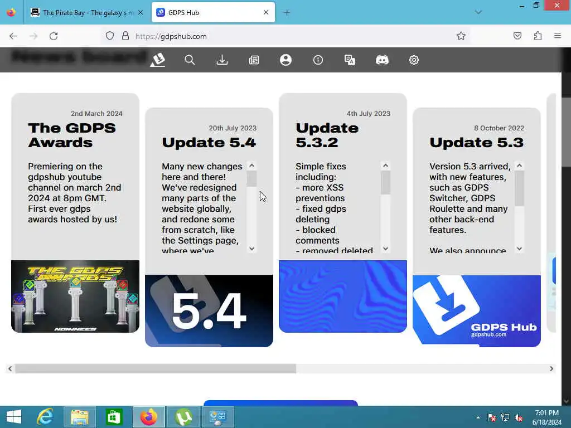Open the account profile icon in navbar
This screenshot has height=428, width=571.
click(x=286, y=60)
